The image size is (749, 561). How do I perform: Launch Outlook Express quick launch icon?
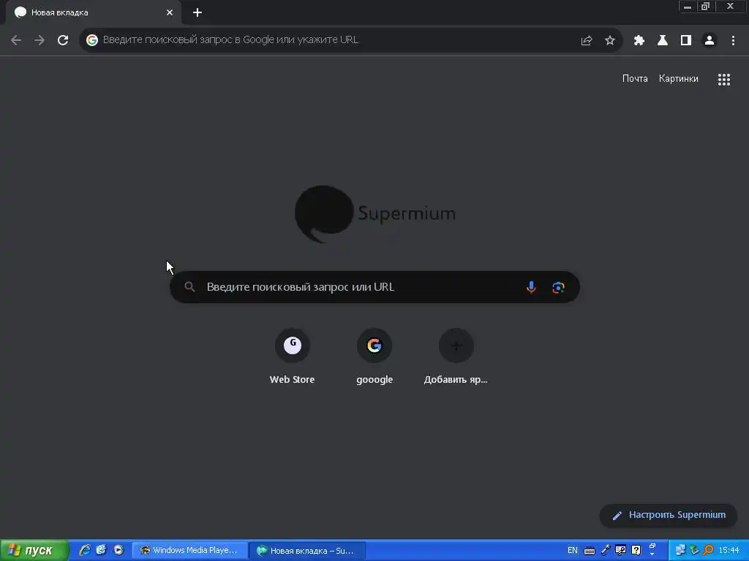coord(101,551)
